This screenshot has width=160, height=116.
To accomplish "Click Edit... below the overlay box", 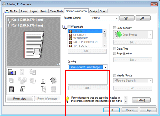I will coord(88,88).
